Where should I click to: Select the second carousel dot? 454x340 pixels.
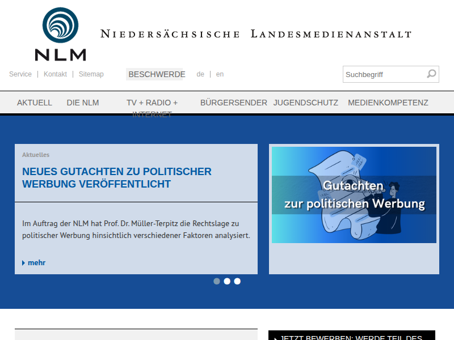[227, 281]
